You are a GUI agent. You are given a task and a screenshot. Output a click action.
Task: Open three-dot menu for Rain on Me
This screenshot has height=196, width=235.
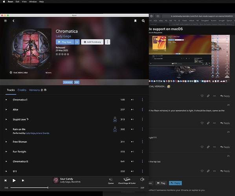click(x=142, y=129)
